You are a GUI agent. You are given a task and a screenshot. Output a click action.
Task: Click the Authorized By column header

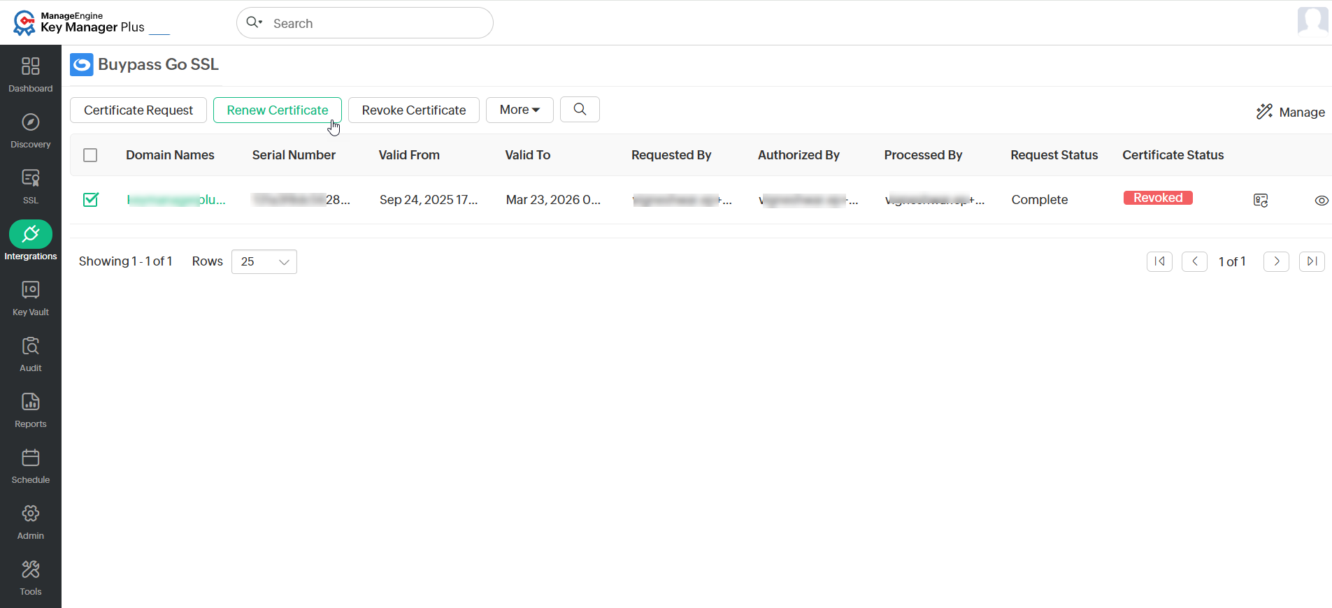(799, 155)
